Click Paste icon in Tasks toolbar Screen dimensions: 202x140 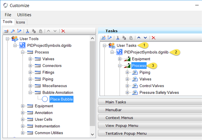coord(131,38)
